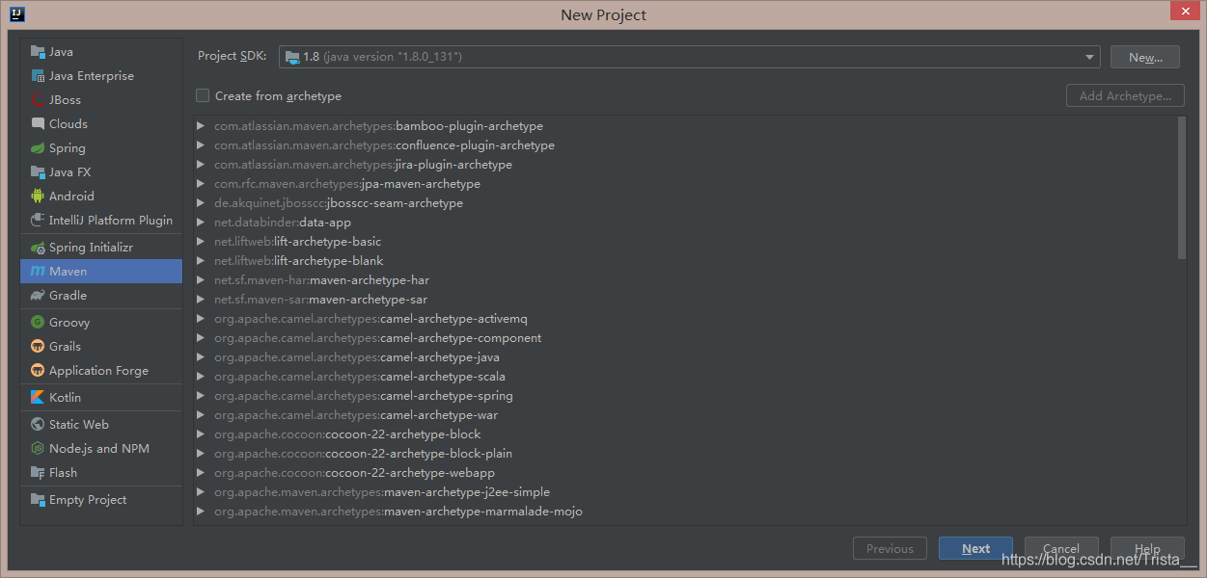Expand lift-archetype-basic entry
The height and width of the screenshot is (578, 1207).
201,242
